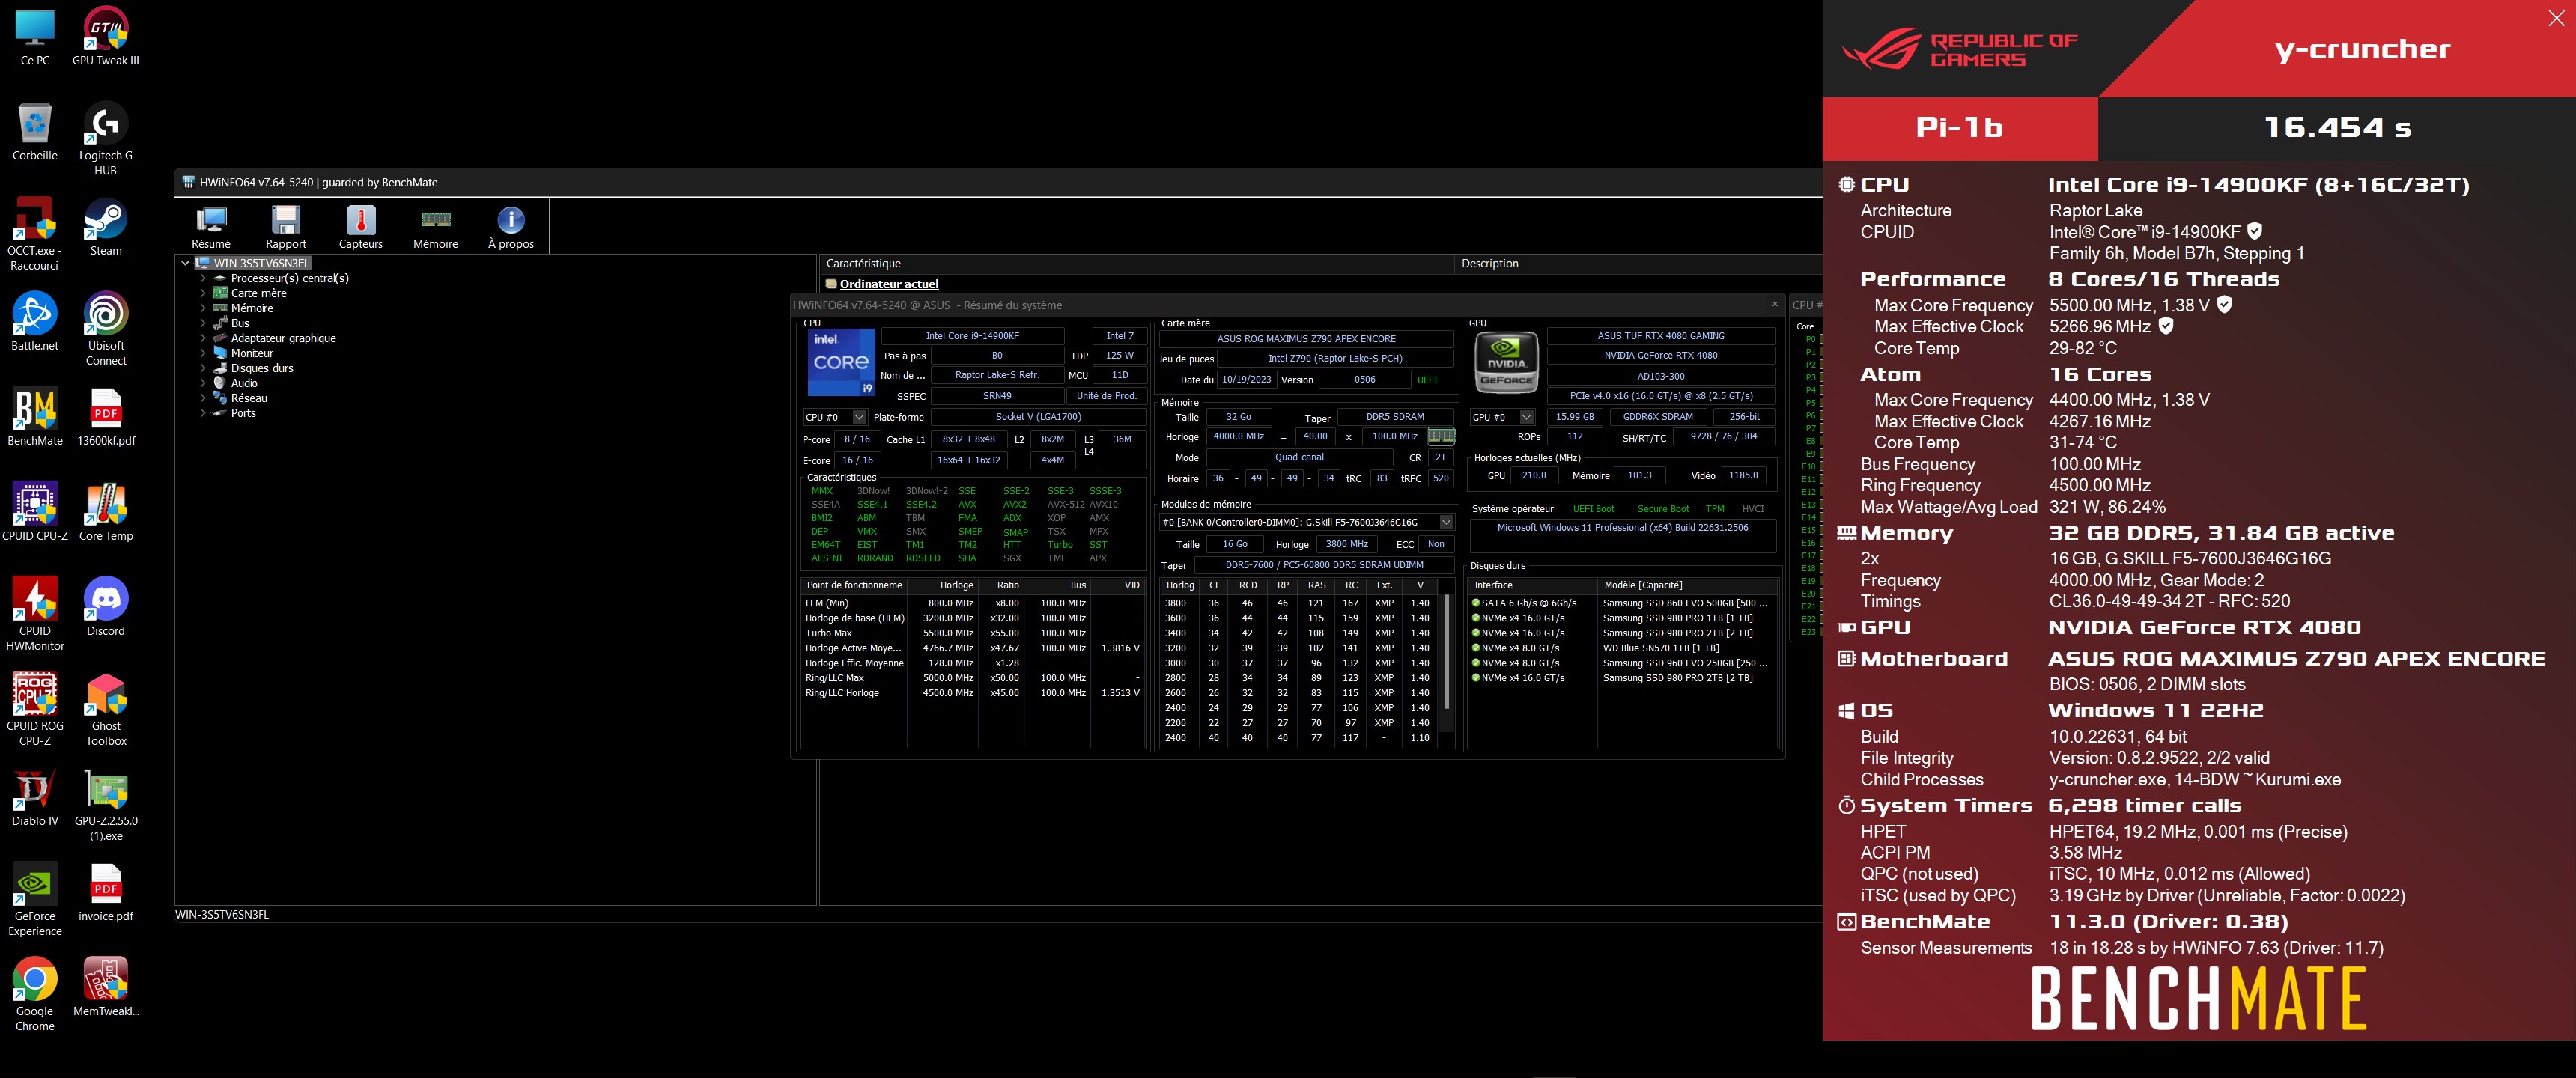Click the NVIDIA GeForce logo in GPU section
2576x1078 pixels.
tap(1506, 362)
